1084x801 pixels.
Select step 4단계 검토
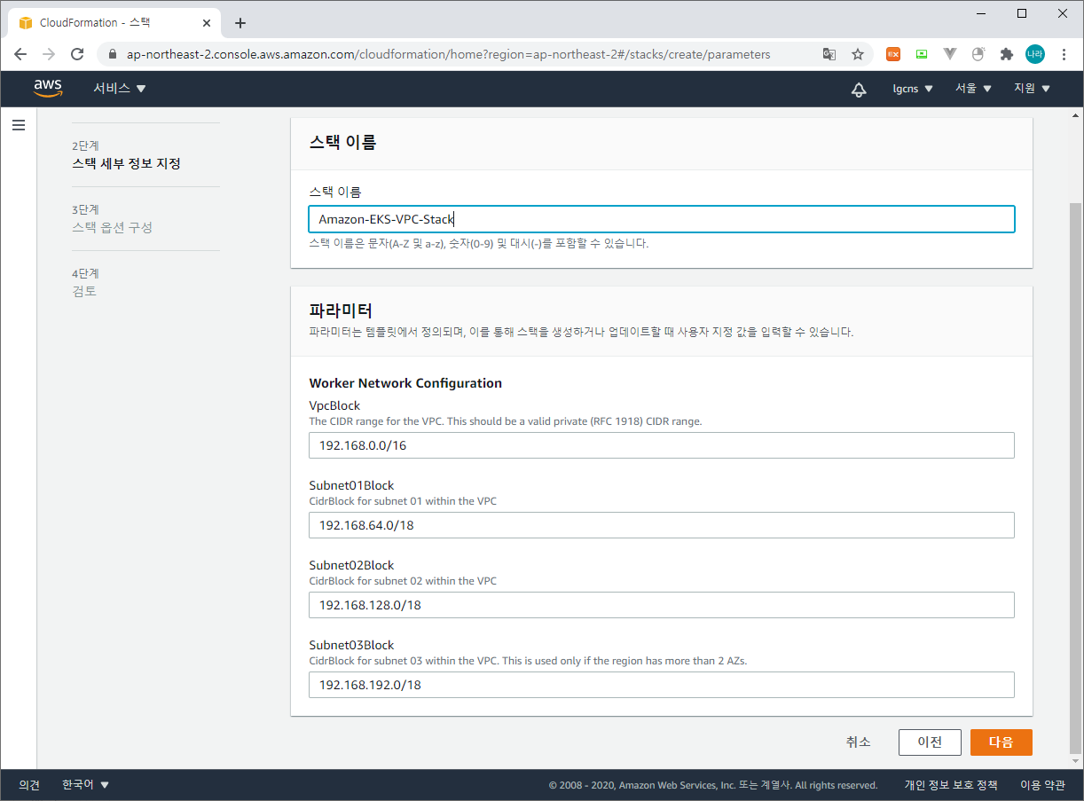point(85,283)
